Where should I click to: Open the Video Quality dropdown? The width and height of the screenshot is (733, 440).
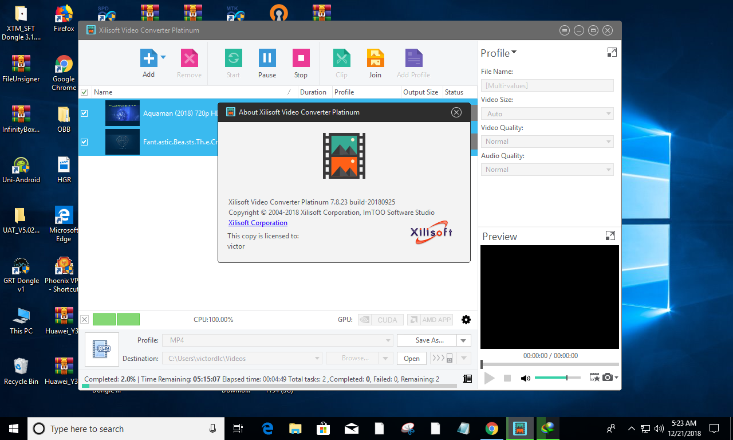(x=547, y=141)
